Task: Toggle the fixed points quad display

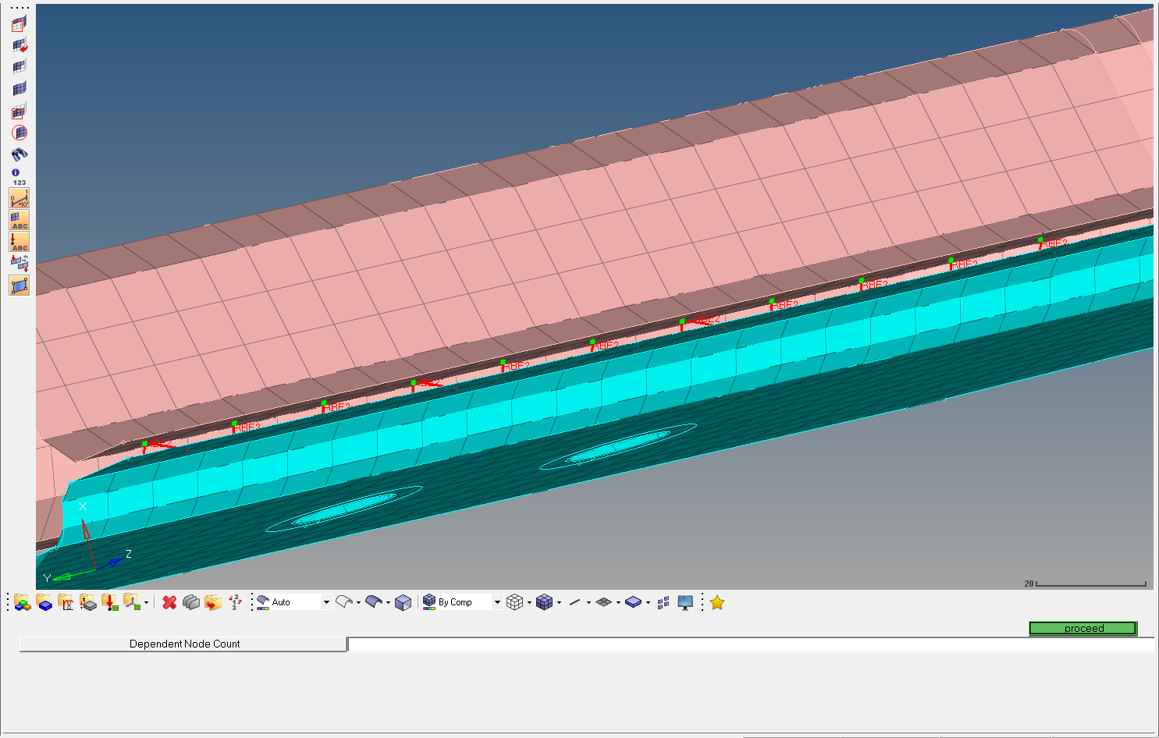Action: 20,286
